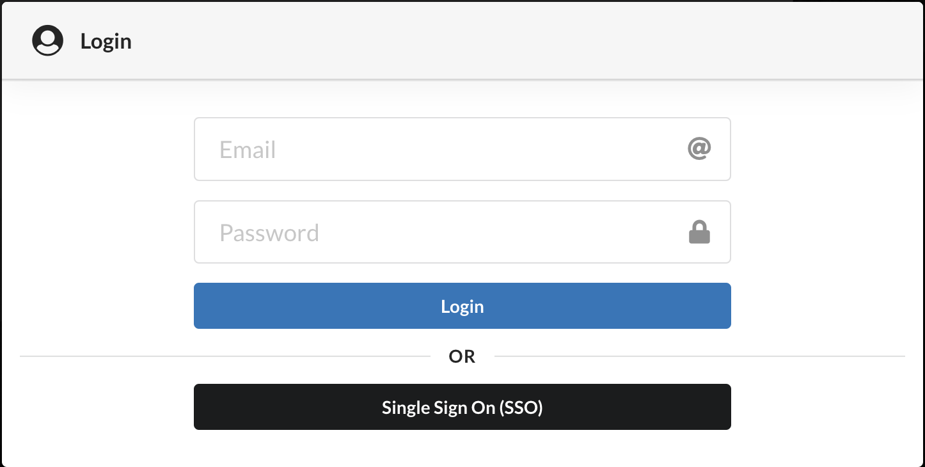Click empty space below the SSO button
The image size is (925, 467).
tap(462, 449)
